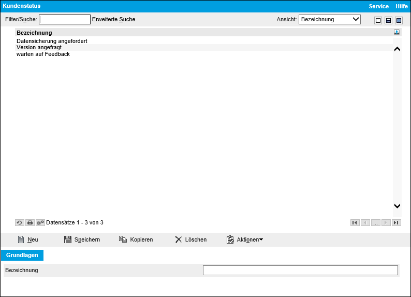Jump to the first page of records
This screenshot has width=411, height=297.
click(355, 223)
